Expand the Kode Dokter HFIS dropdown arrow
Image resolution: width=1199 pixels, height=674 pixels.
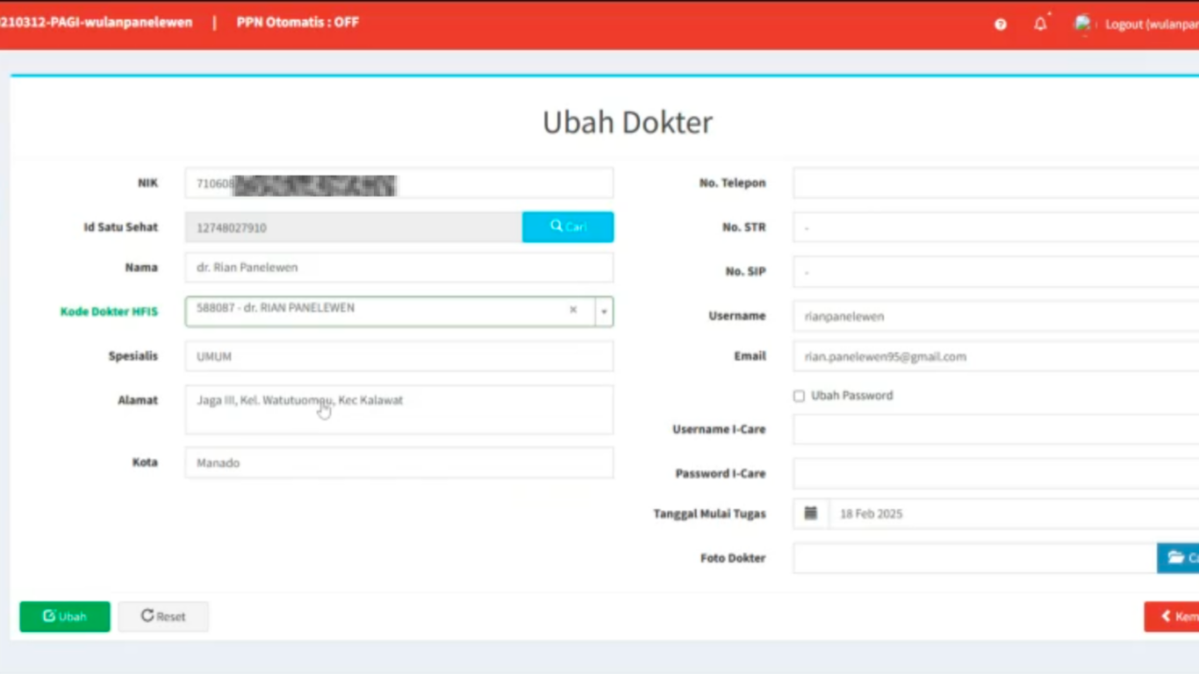(604, 312)
